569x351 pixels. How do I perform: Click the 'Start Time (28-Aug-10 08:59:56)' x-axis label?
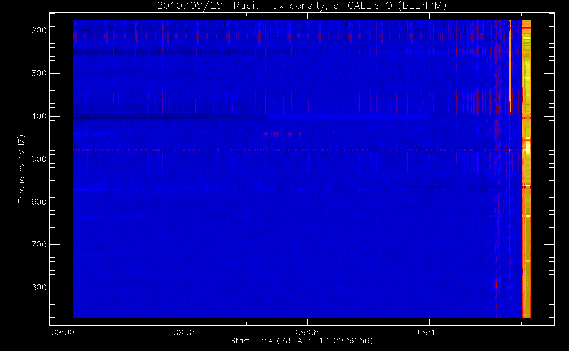tap(301, 341)
